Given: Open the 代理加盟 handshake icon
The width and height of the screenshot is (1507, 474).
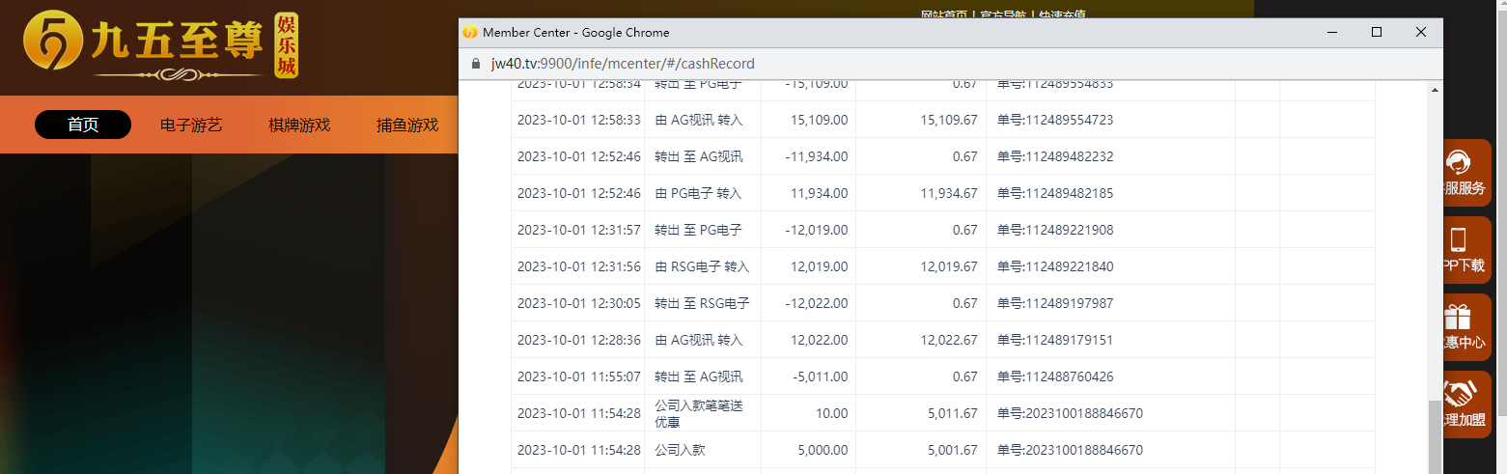Looking at the screenshot, I should [1458, 394].
